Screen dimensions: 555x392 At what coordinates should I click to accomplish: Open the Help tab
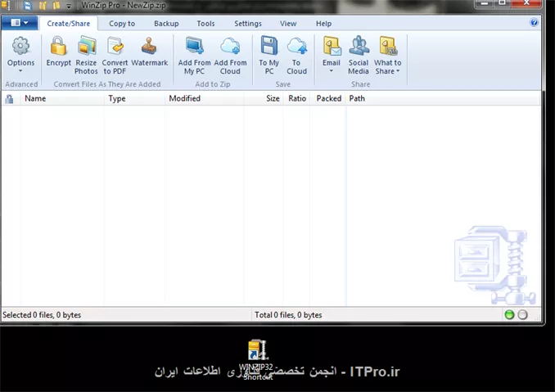click(x=323, y=24)
